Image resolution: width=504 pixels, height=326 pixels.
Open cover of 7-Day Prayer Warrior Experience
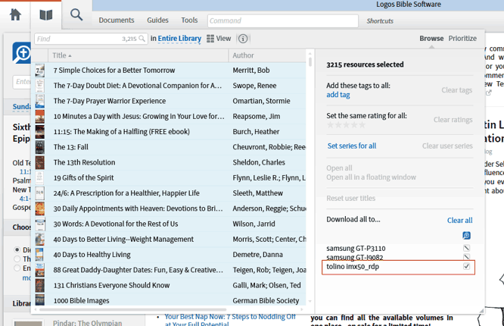(40, 101)
